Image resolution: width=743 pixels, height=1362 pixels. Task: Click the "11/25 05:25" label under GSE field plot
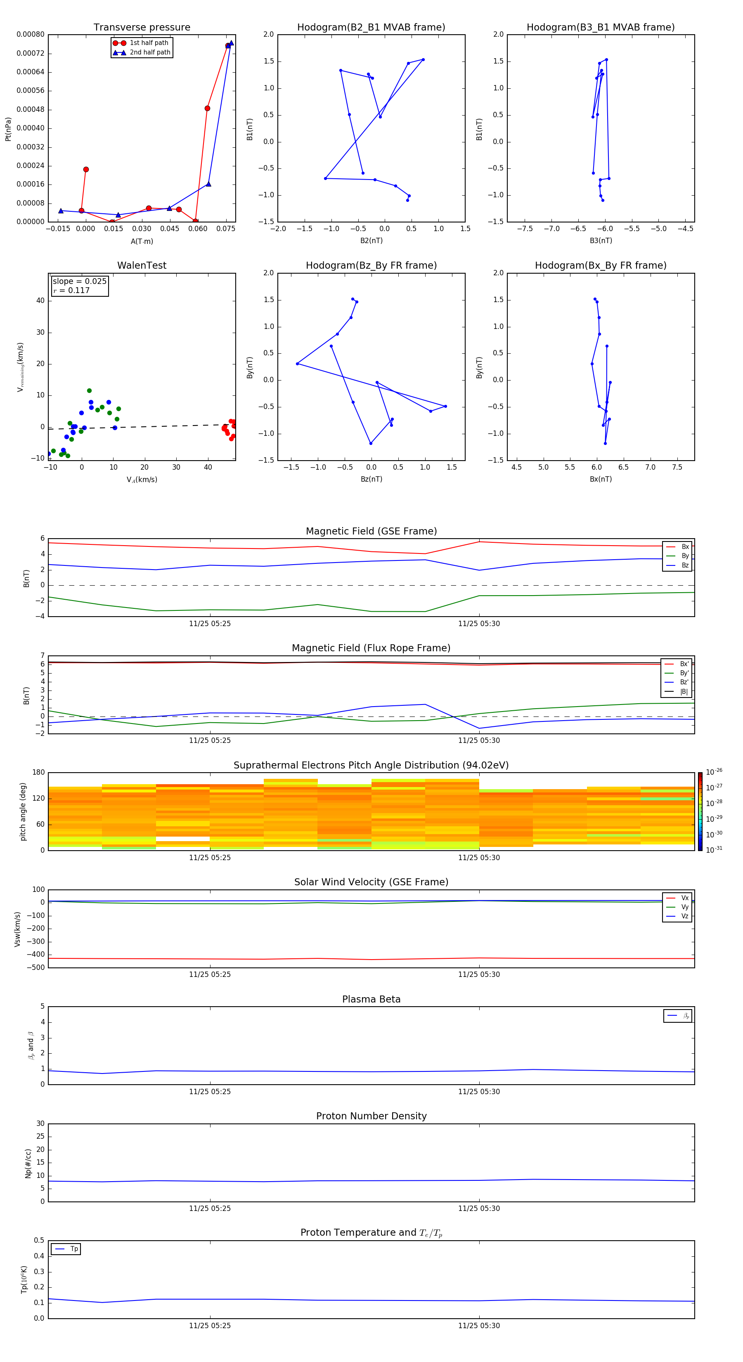210,624
